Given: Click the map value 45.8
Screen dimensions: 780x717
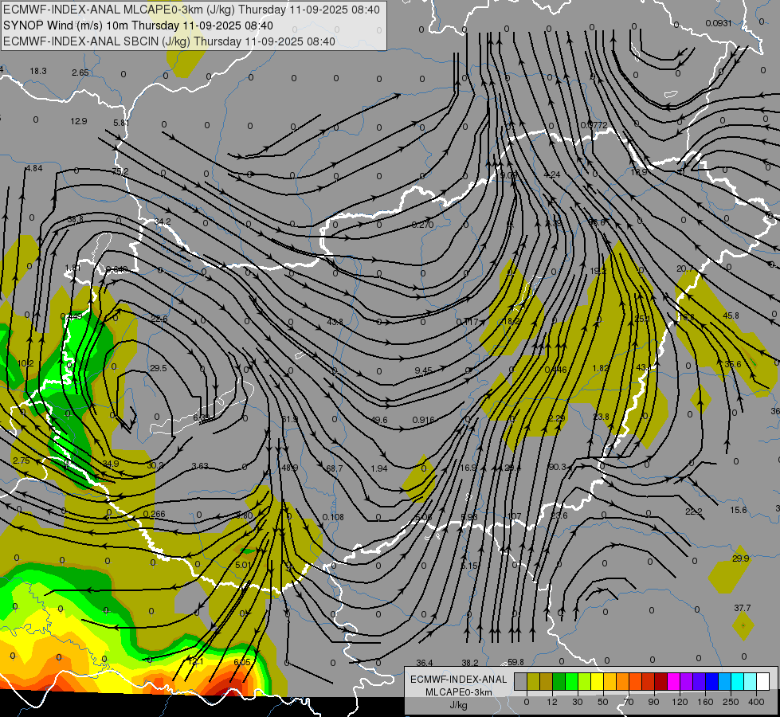Looking at the screenshot, I should pos(731,315).
